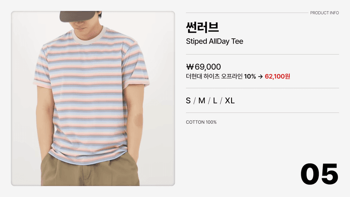Choose size L
The height and width of the screenshot is (197, 350).
(x=215, y=101)
